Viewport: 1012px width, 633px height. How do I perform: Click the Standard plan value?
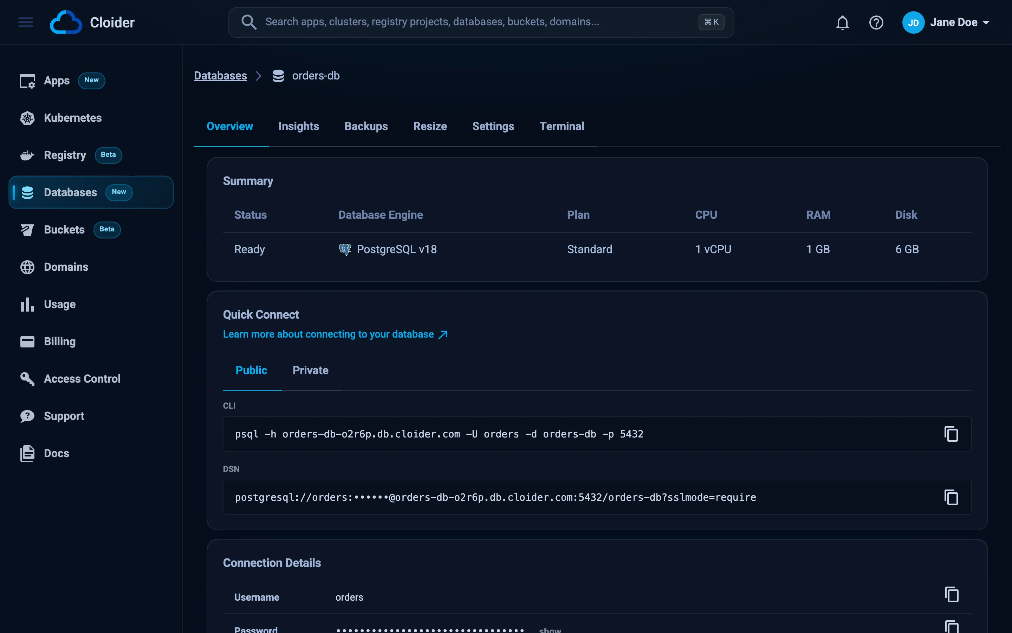590,249
